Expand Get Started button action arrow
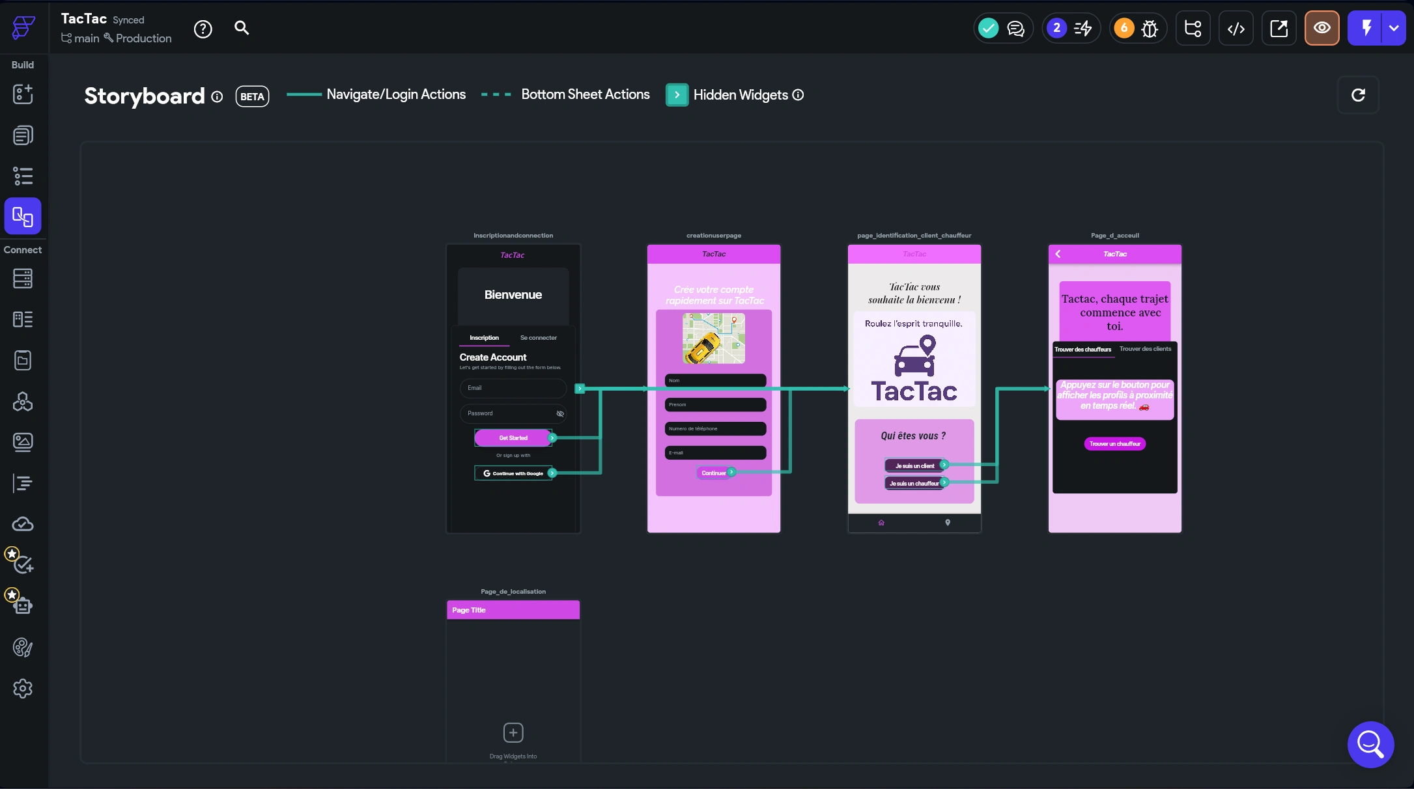This screenshot has height=789, width=1414. click(x=552, y=438)
